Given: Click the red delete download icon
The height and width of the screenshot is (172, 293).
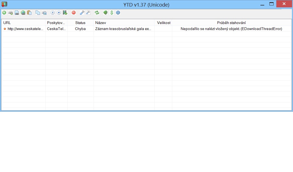Looking at the screenshot, I should (x=74, y=13).
